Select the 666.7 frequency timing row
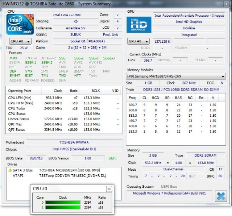Viewport: 232px width, 216px height. coord(176,105)
